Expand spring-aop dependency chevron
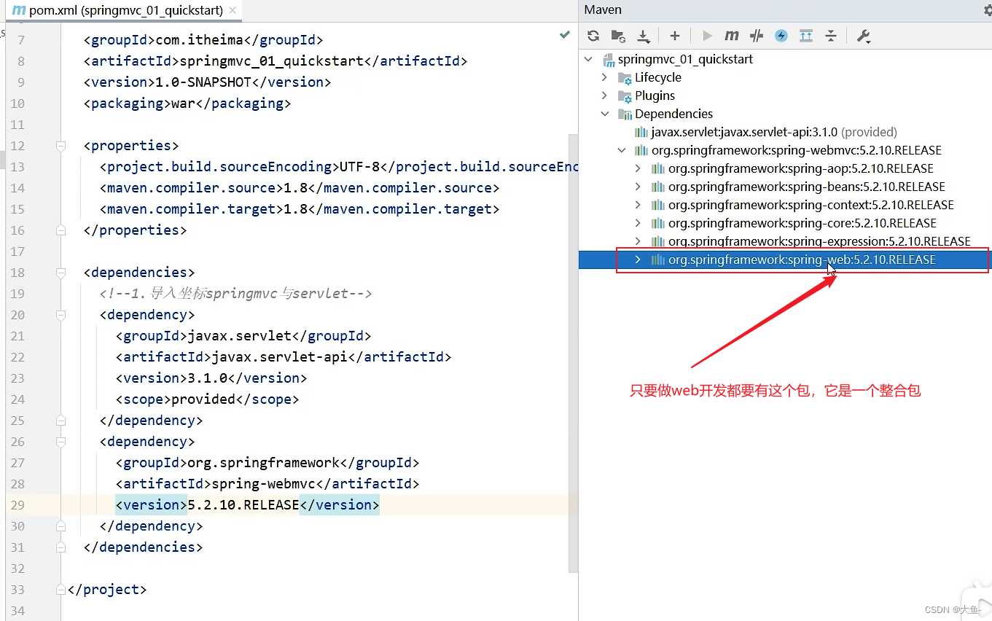Image resolution: width=992 pixels, height=621 pixels. coord(638,168)
